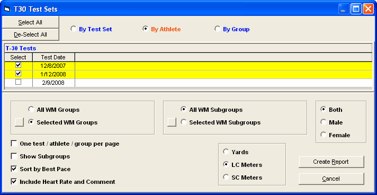Select the SC Meters course option
Screen dimensions: 377x195
(x=226, y=178)
